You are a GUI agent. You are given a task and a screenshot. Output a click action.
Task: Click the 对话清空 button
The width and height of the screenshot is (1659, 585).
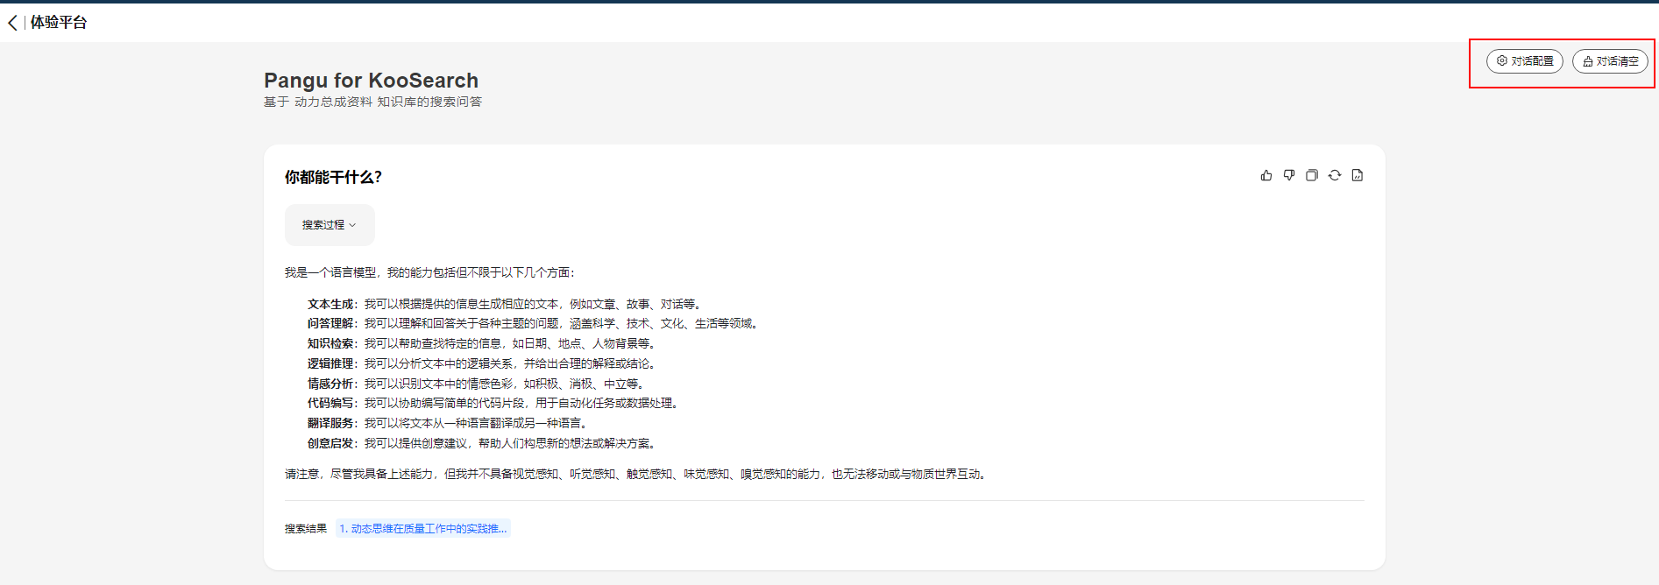click(1611, 61)
